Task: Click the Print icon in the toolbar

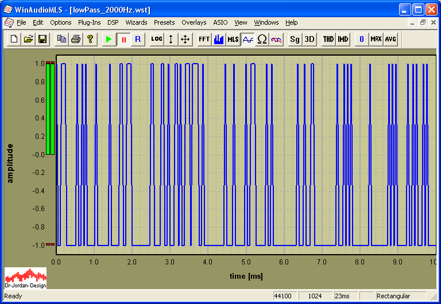Action: [75, 39]
